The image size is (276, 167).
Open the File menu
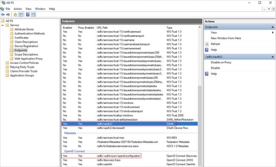(8, 9)
